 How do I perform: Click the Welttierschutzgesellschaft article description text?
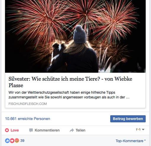click(x=69, y=95)
